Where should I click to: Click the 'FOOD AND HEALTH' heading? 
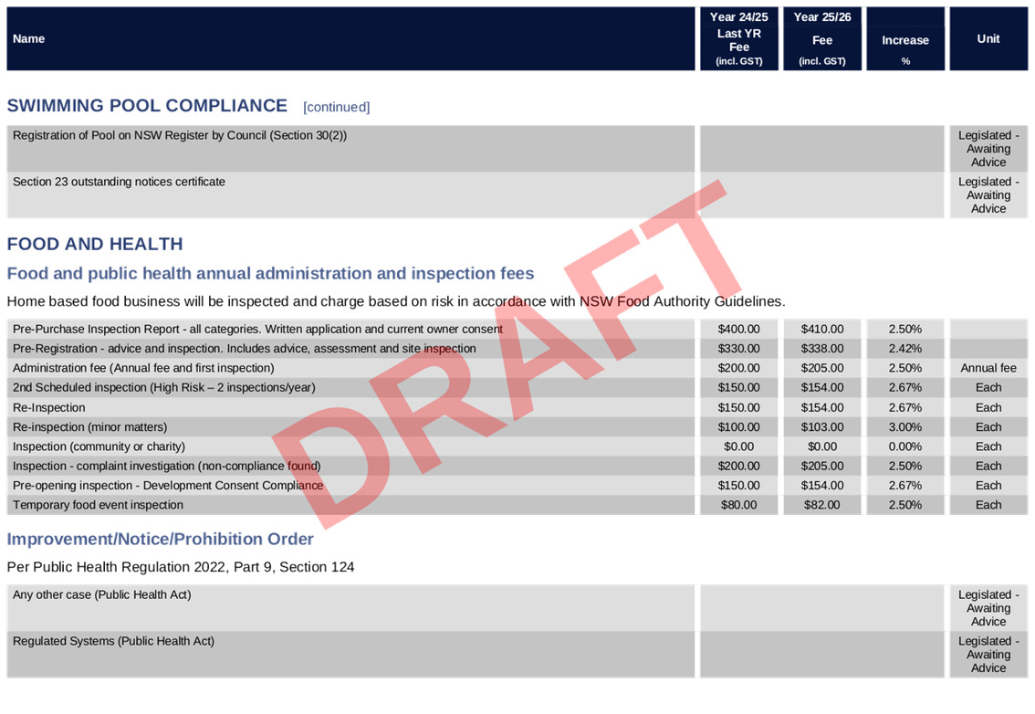pos(95,244)
